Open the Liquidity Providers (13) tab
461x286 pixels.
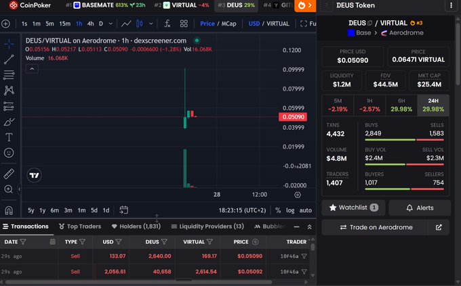207,227
